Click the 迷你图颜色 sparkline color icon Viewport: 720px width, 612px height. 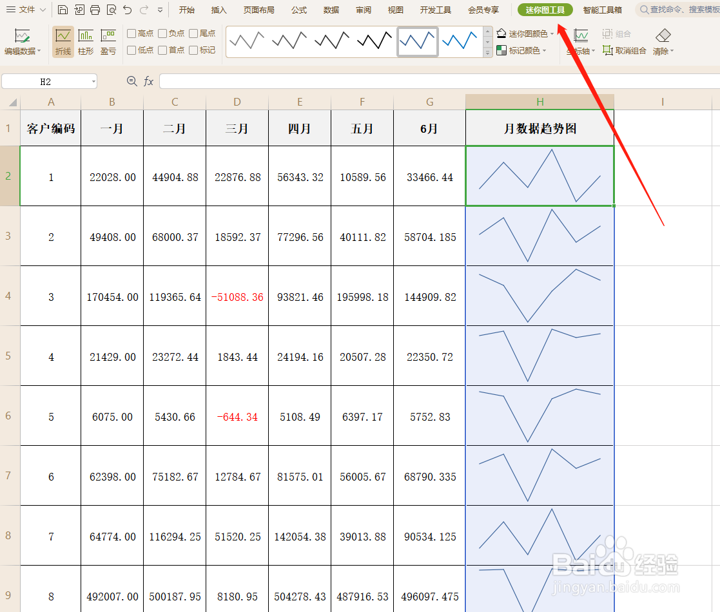[x=501, y=33]
